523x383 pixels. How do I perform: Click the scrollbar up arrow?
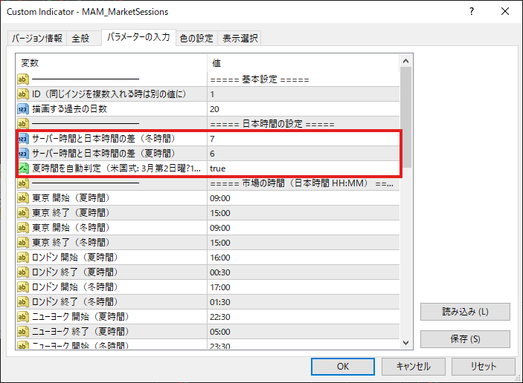pyautogui.click(x=405, y=61)
